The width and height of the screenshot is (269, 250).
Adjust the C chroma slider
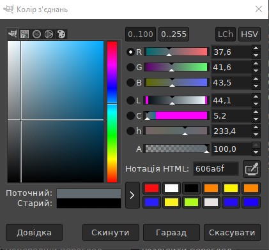click(176, 115)
